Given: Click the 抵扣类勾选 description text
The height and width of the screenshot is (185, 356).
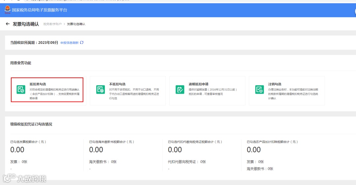Looking at the screenshot, I should (x=54, y=94).
